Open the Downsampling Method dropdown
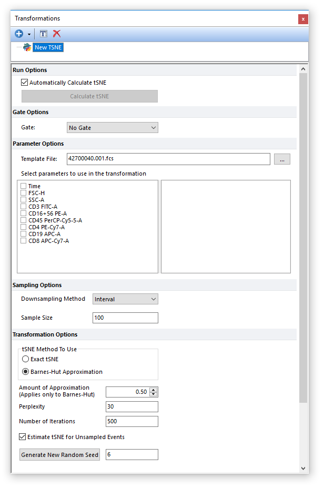Screen dimensions: 324x489 point(125,299)
